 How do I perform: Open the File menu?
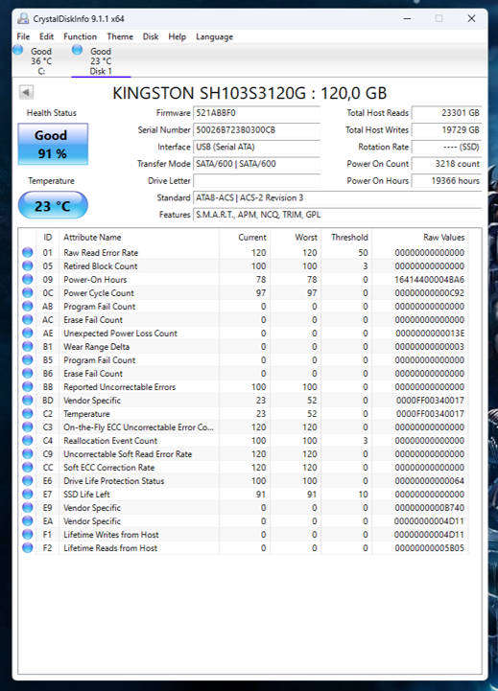tap(23, 36)
